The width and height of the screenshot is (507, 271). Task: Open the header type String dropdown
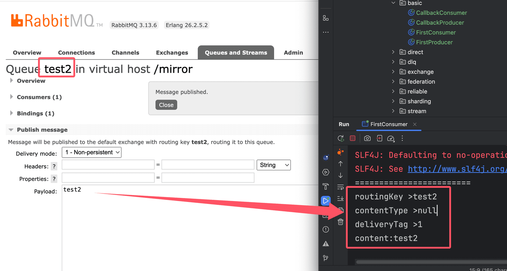(x=274, y=165)
